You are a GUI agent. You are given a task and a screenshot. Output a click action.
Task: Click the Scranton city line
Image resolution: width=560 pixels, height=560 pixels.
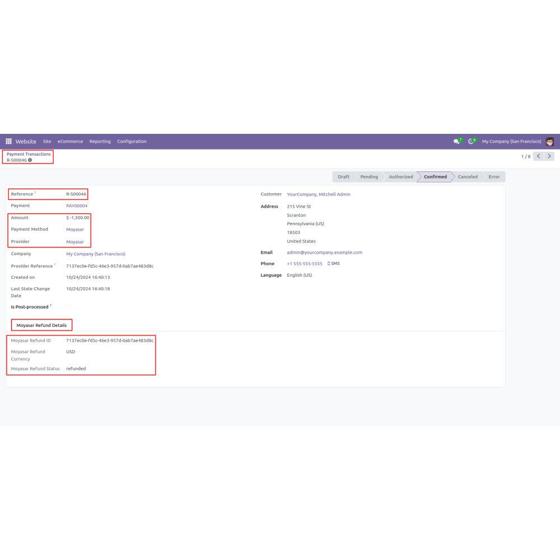296,216
